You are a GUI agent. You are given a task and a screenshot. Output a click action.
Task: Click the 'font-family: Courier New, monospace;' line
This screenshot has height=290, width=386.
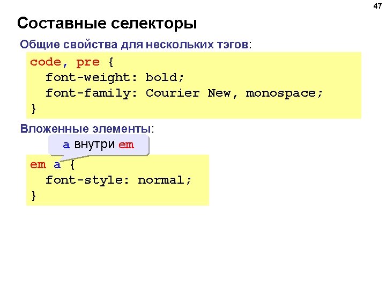click(184, 93)
